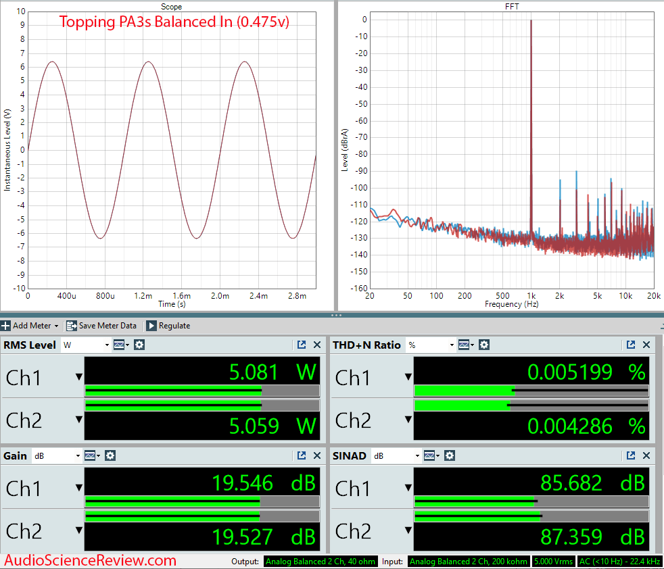Click THD+N Ratio Ch2 bar graph
The height and width of the screenshot is (569, 664).
click(x=531, y=405)
